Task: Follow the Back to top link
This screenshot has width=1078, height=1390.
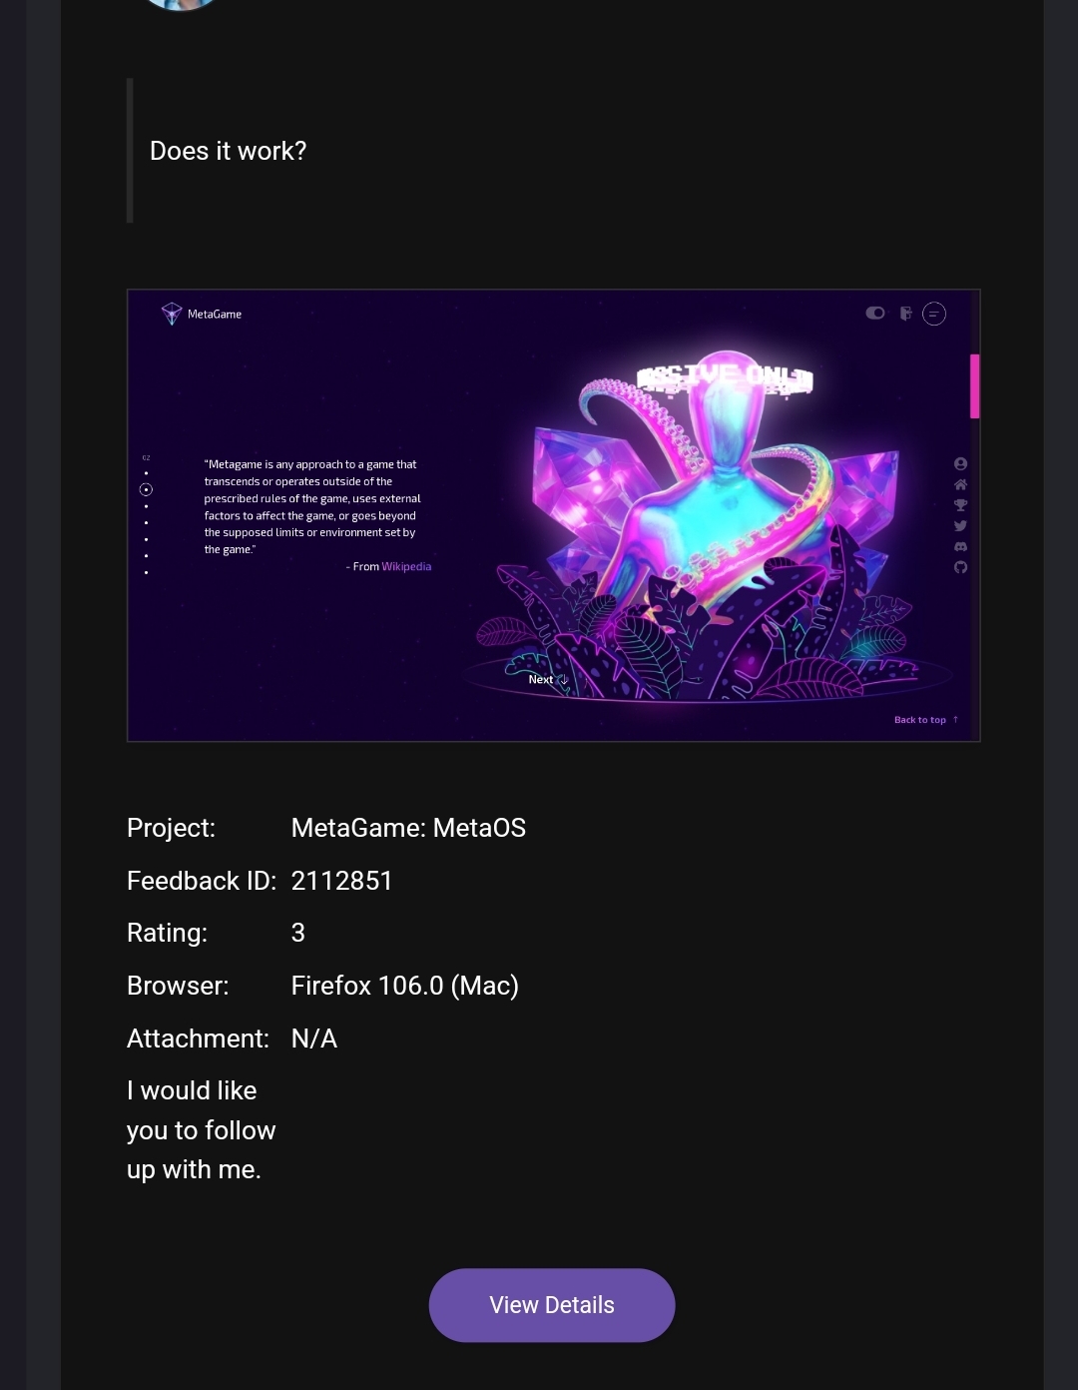Action: 926,720
